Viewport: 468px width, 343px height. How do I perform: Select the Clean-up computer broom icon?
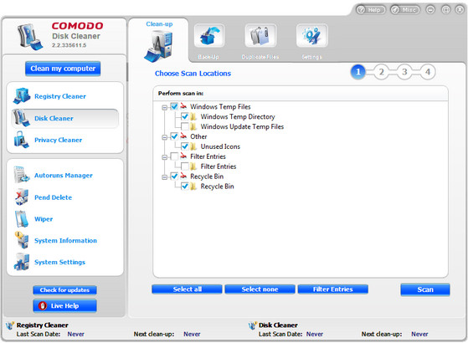click(158, 46)
